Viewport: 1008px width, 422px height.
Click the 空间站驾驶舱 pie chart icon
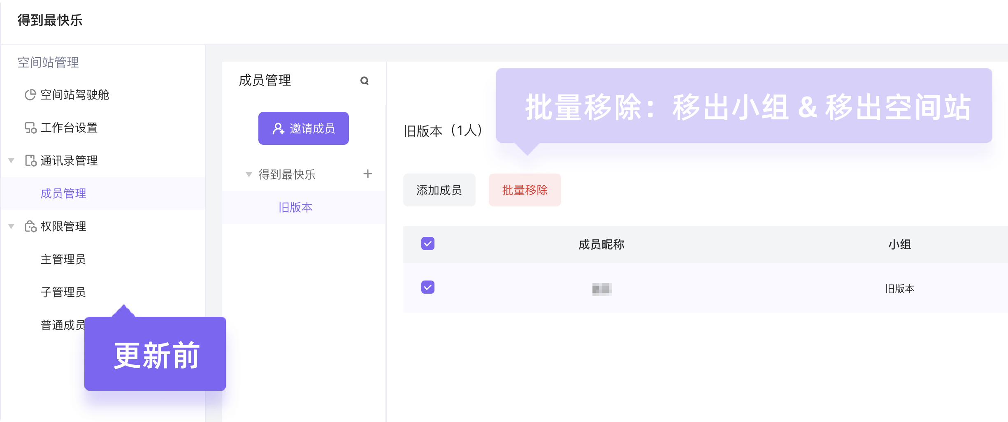(30, 95)
